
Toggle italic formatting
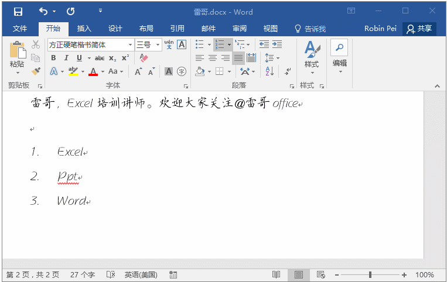click(66, 58)
